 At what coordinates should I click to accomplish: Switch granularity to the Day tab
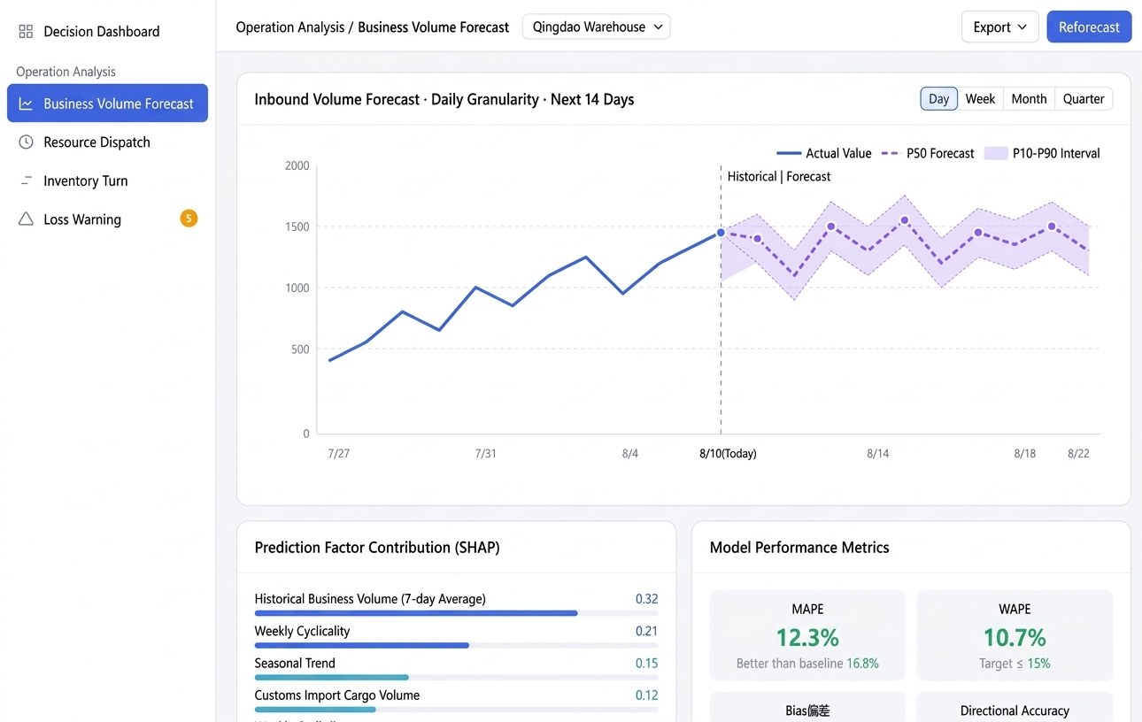pos(939,99)
